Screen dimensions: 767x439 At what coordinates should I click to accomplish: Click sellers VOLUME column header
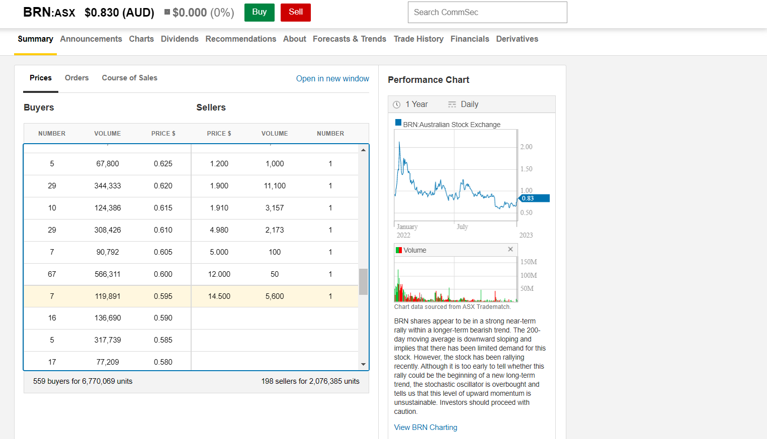tap(275, 134)
